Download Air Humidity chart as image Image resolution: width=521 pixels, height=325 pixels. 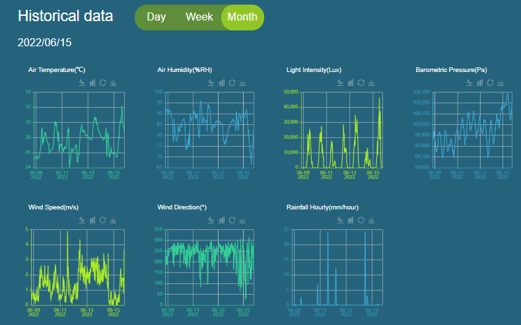(x=242, y=83)
